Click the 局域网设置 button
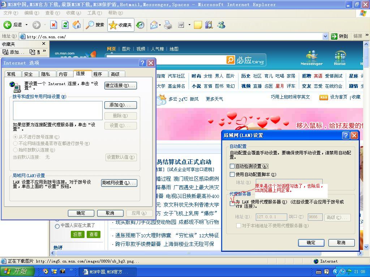370x277 pixels. click(119, 183)
